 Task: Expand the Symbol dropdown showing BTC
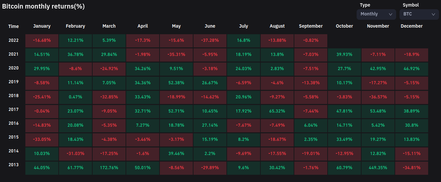point(419,14)
